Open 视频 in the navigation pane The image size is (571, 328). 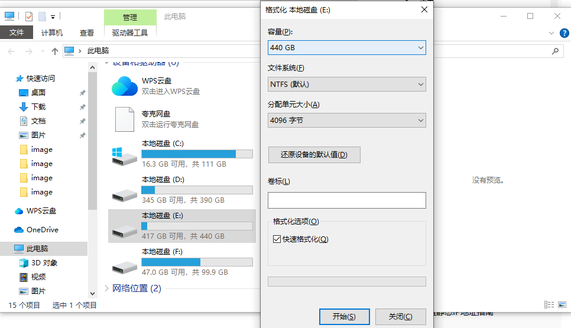[x=38, y=277]
